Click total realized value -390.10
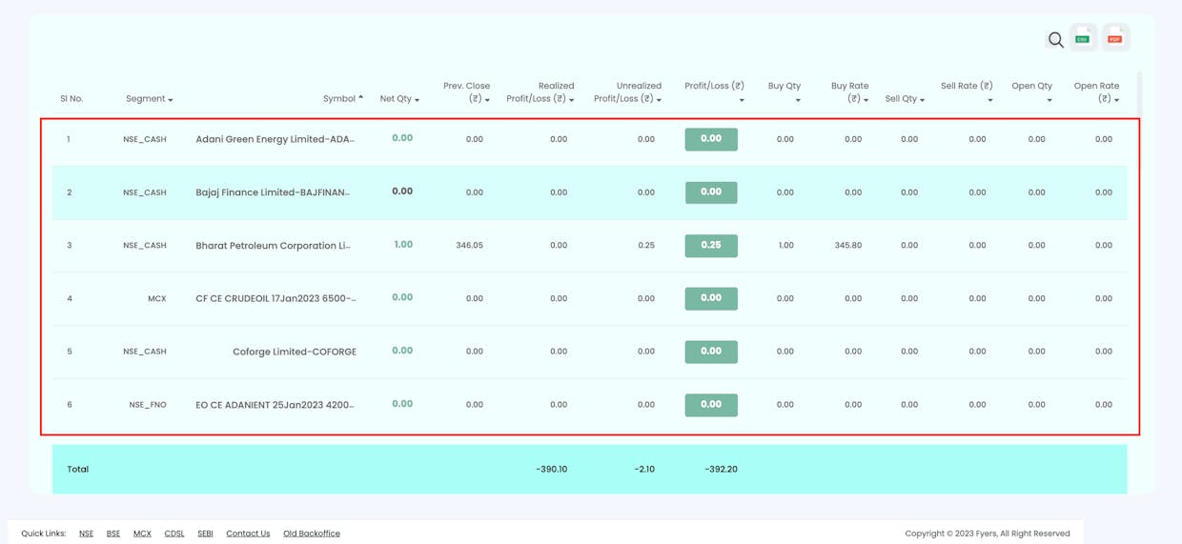 pyautogui.click(x=552, y=470)
